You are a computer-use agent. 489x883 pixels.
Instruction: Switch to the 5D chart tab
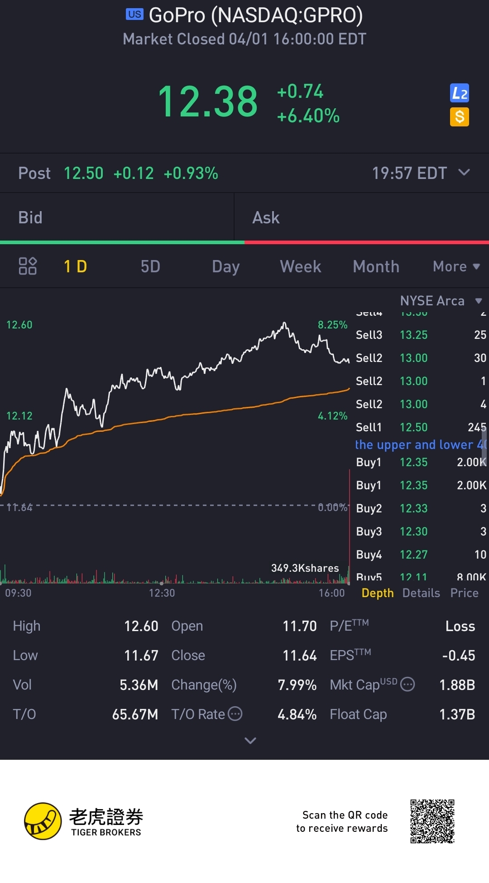point(150,266)
